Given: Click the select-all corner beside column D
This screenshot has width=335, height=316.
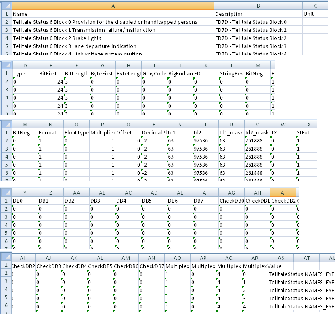Looking at the screenshot, I should click(6, 65).
